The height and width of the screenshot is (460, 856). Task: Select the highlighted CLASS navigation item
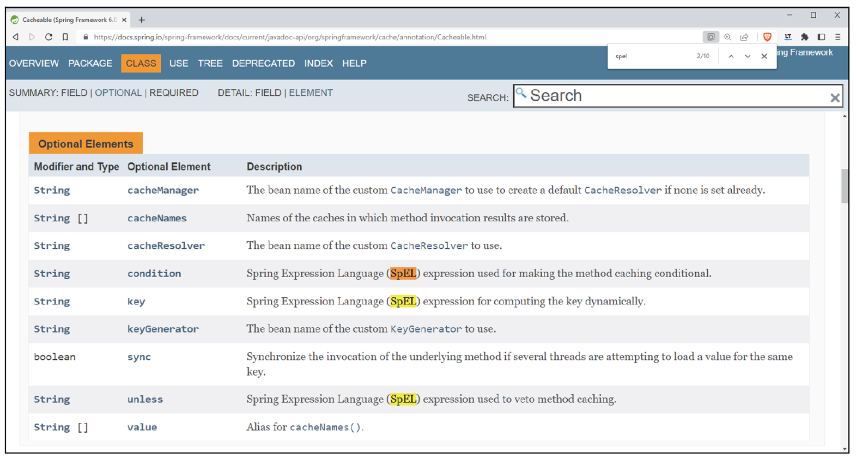coord(141,63)
